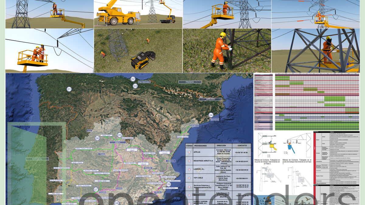
Task: Select map marker 08 on the south coast
Action: pyautogui.click(x=116, y=203)
